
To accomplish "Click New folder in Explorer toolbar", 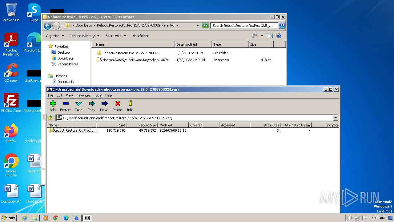I will pos(140,36).
